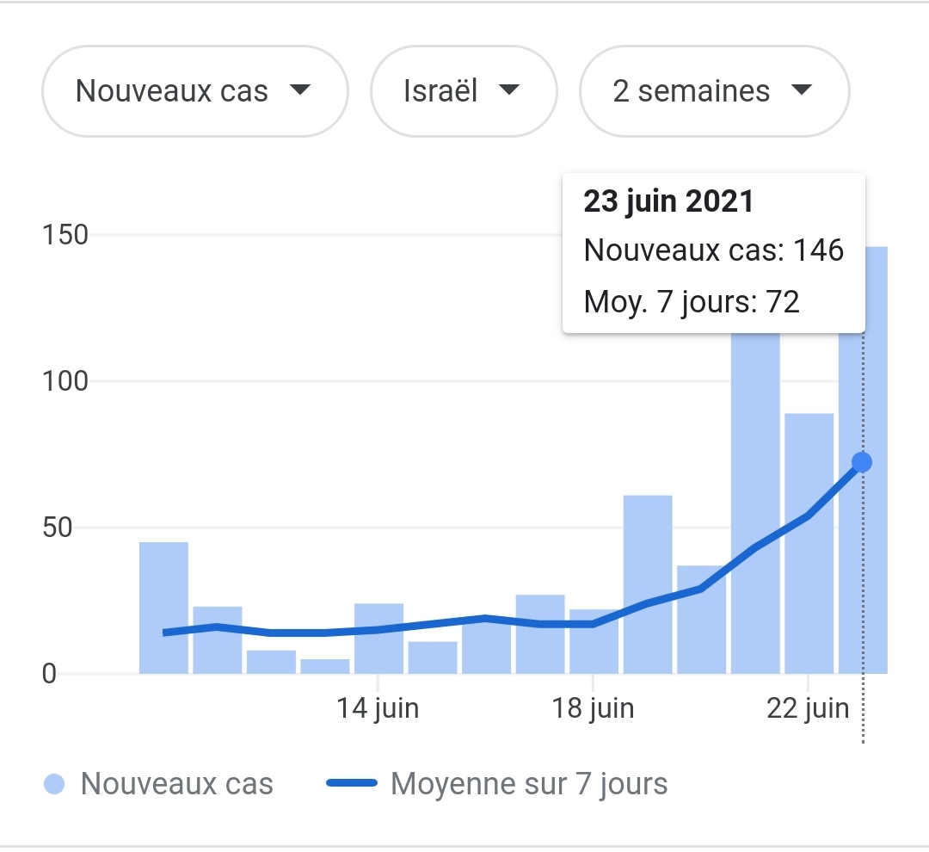Click the 18 juin axis label
Viewport: 929px width, 852px height.
point(594,708)
